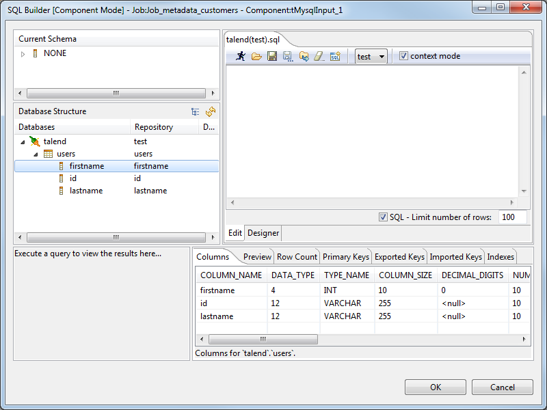Collapse all nodes in the Database Structure
This screenshot has width=547, height=410.
(195, 111)
